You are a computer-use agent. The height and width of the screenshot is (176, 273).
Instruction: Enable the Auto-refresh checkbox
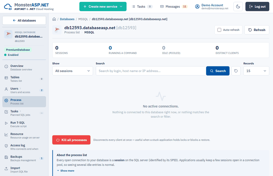219,30
